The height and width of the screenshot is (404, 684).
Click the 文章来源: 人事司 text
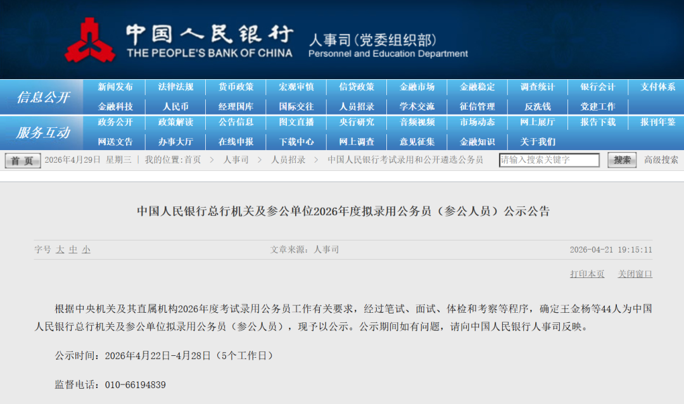tap(305, 249)
